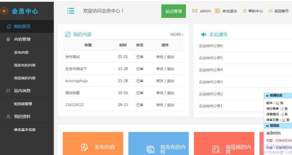
Task: Open 发布内容 in the sidebar menu
Action: [21, 52]
